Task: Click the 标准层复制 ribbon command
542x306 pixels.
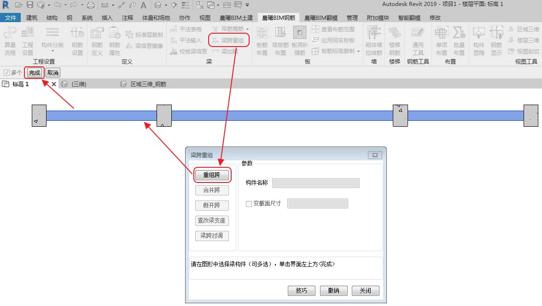Action: pos(145,35)
